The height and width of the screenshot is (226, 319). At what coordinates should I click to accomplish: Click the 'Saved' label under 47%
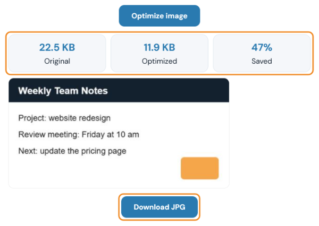point(262,61)
